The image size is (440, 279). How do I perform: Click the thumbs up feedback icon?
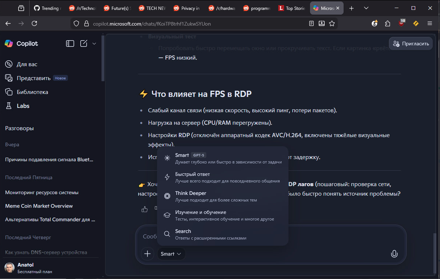point(145,209)
